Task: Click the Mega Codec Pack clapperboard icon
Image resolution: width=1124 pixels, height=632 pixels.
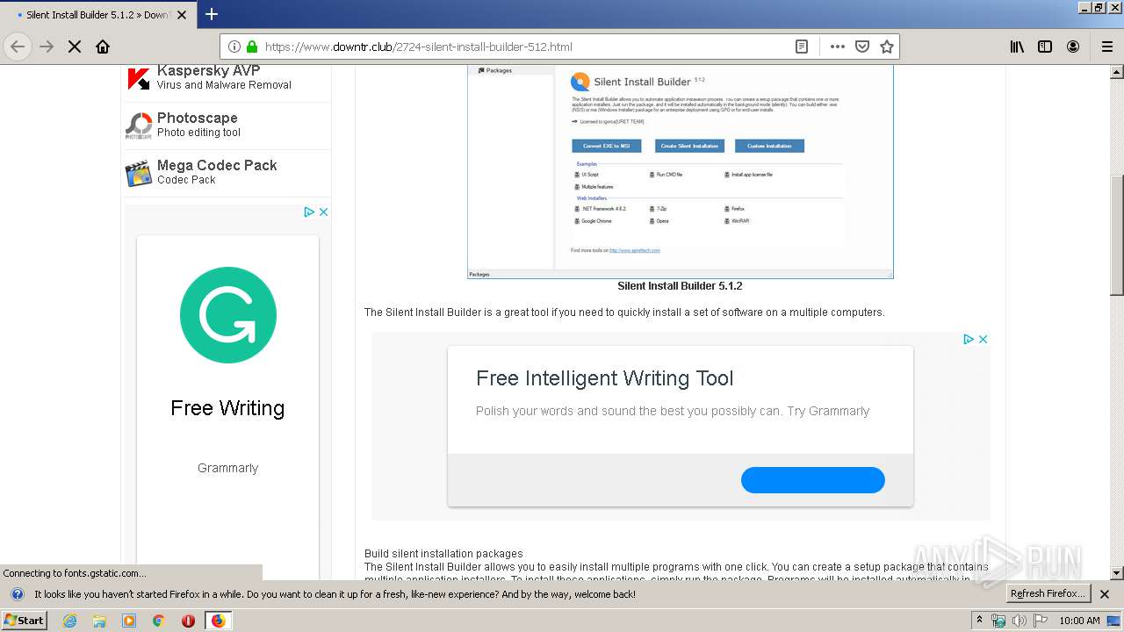Action: [x=139, y=173]
